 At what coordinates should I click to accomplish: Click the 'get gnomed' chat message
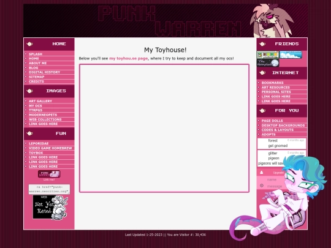278,146
